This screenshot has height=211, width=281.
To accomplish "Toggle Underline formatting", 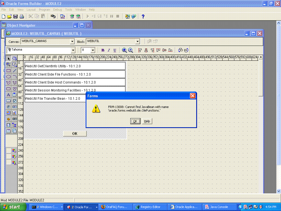I will click(x=115, y=50).
